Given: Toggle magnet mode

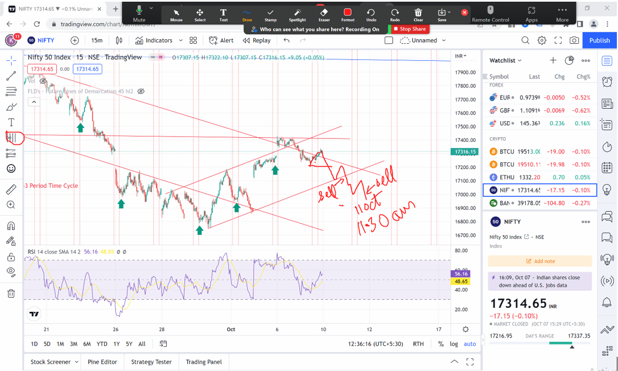Looking at the screenshot, I should [11, 226].
